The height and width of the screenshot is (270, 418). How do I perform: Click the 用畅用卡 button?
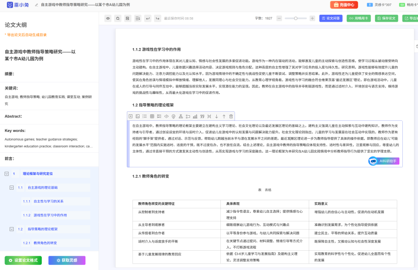358,18
